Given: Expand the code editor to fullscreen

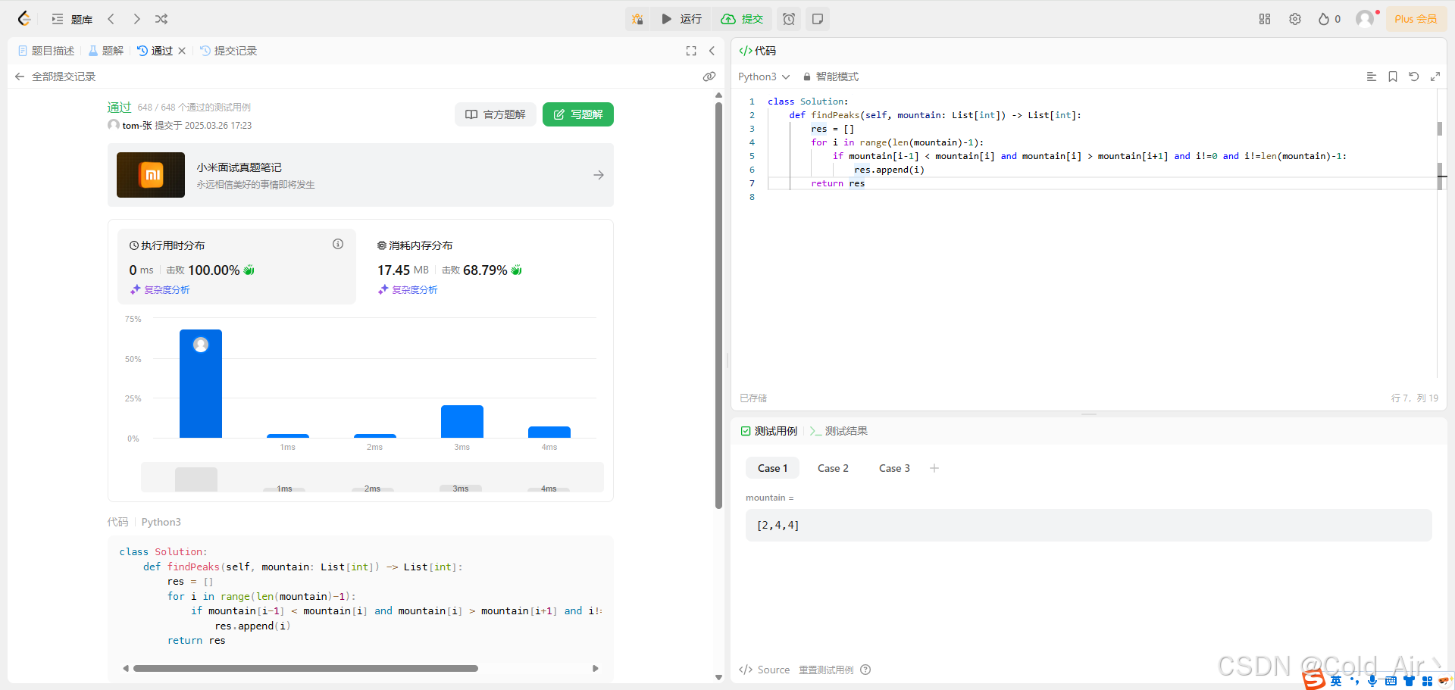Looking at the screenshot, I should [1436, 76].
